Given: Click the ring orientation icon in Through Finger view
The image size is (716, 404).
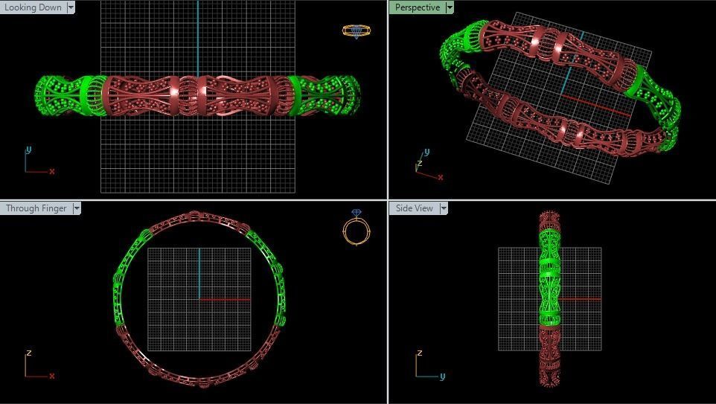Looking at the screenshot, I should click(x=357, y=227).
